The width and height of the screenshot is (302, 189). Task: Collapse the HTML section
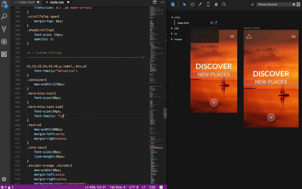(x=173, y=17)
